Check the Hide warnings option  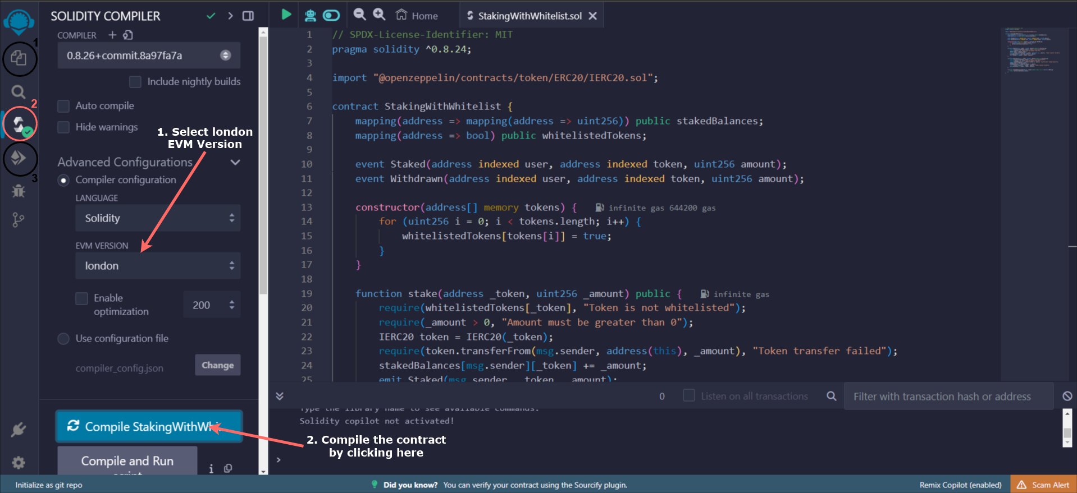point(64,127)
